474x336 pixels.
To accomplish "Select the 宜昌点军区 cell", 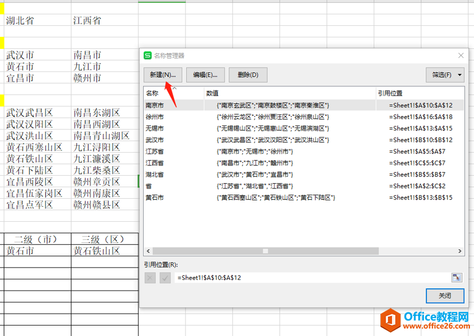I will (37, 204).
